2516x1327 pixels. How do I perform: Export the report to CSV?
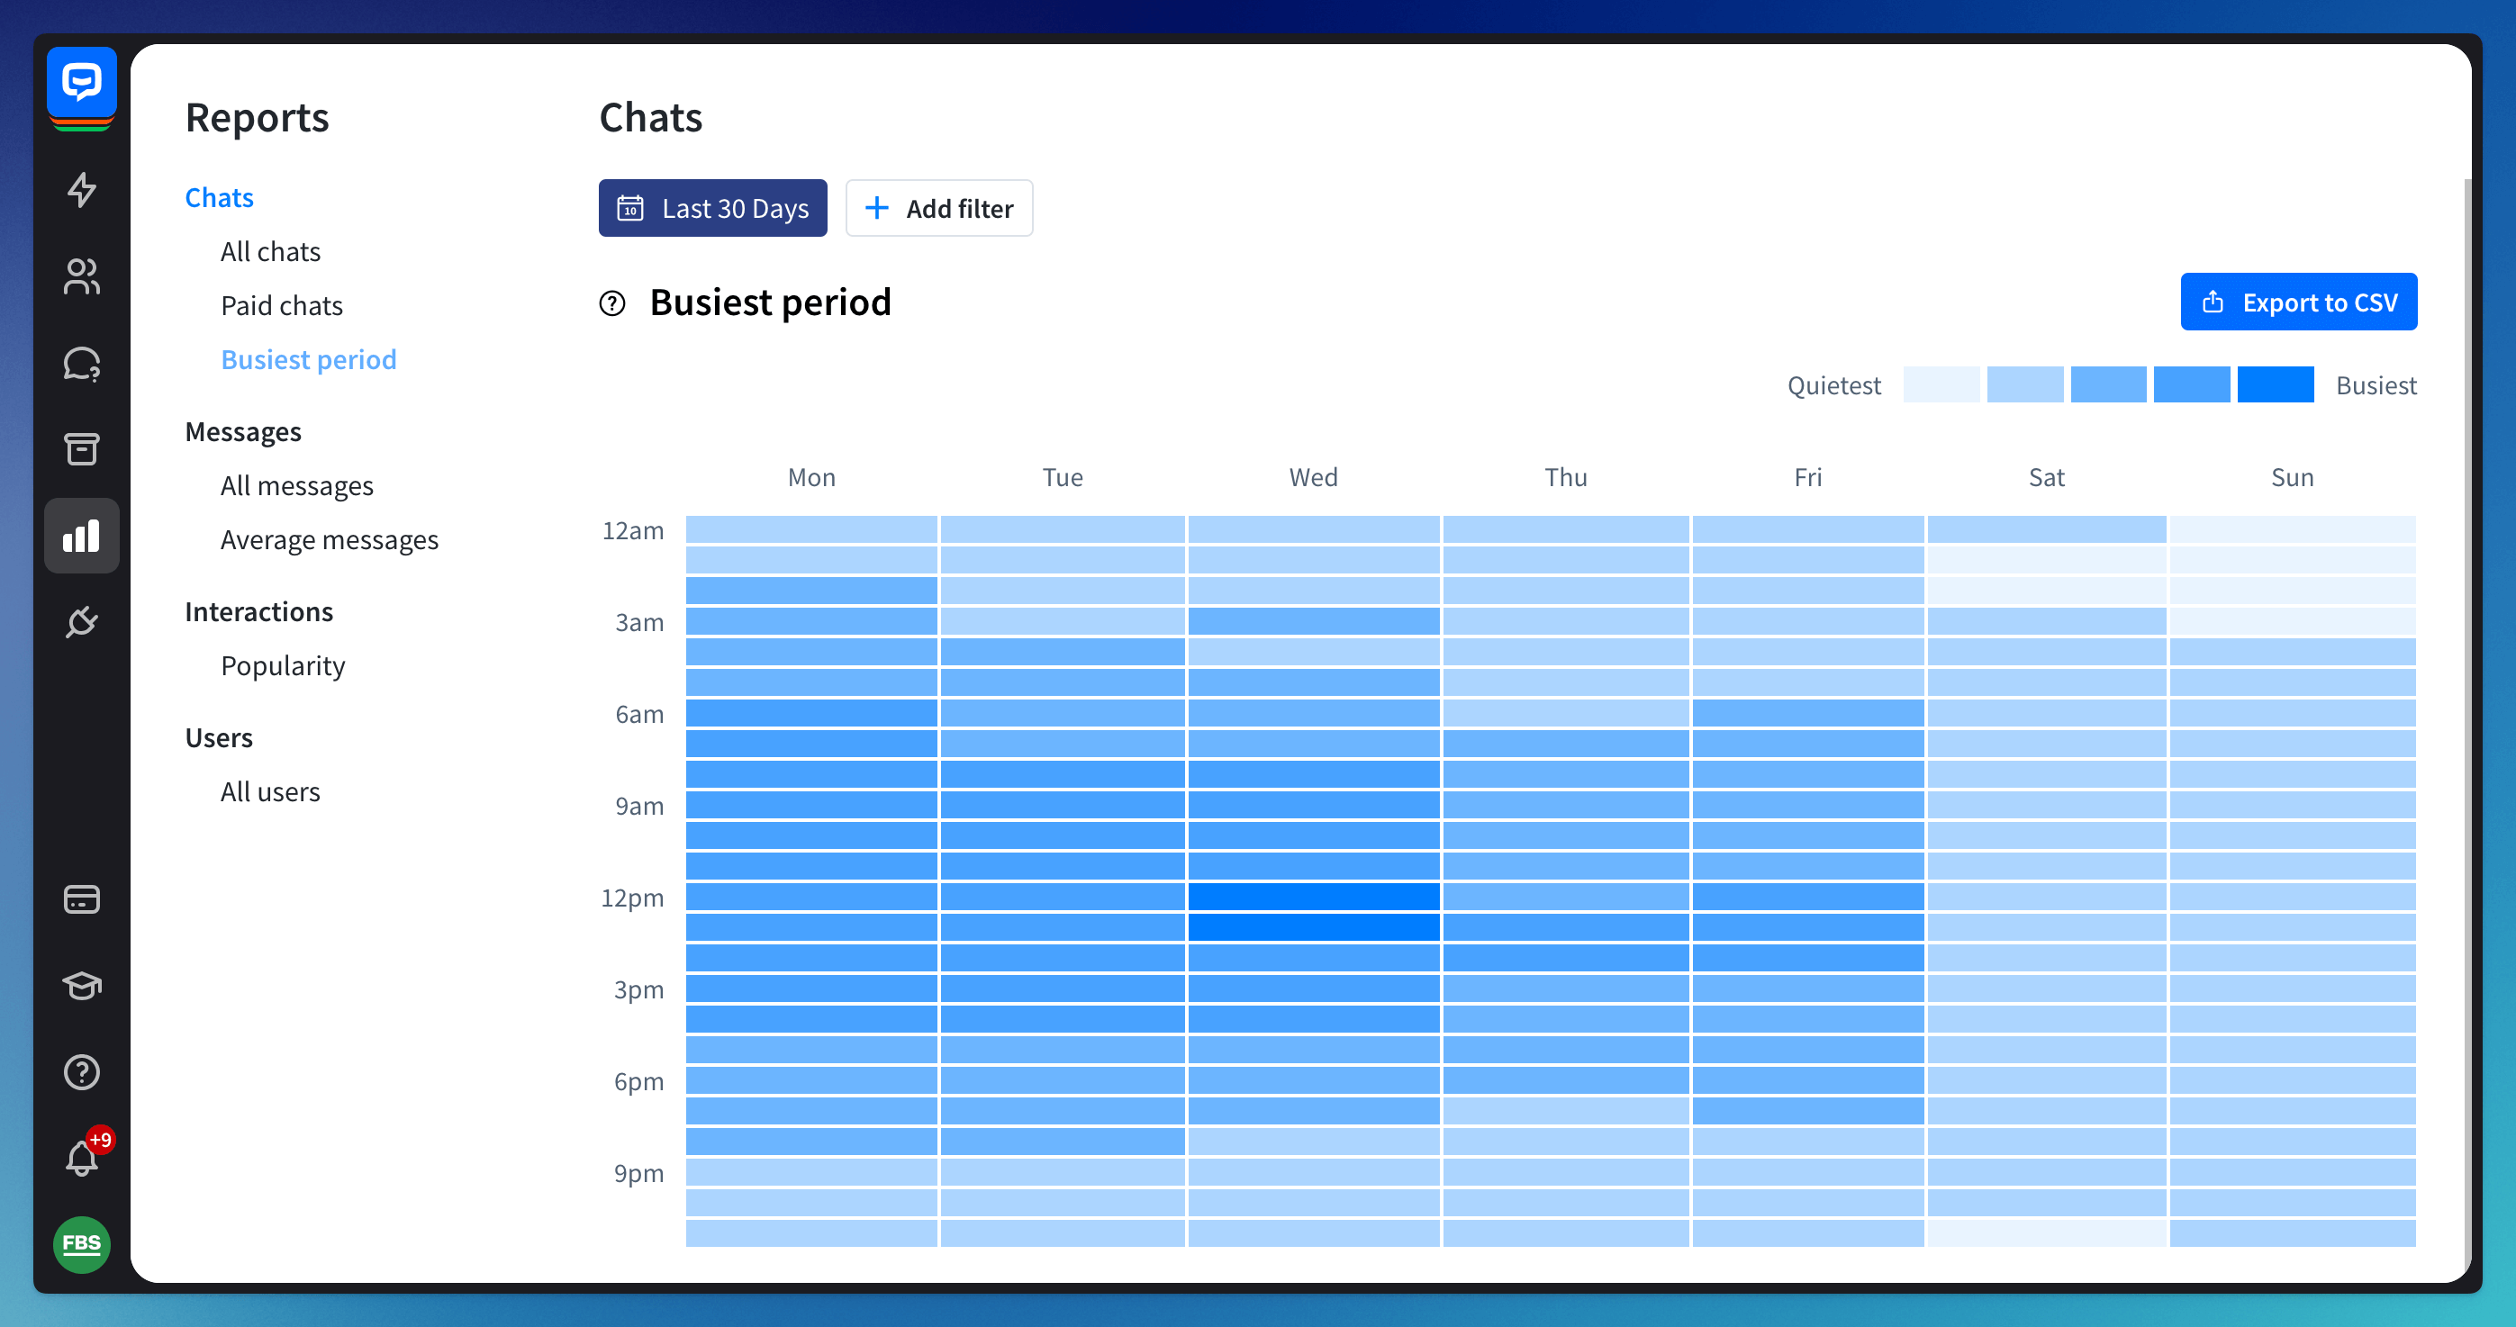point(2298,302)
